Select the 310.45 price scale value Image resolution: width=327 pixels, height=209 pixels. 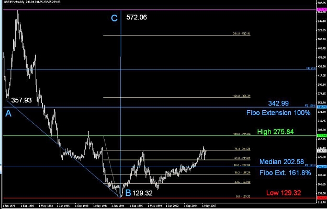[321, 121]
